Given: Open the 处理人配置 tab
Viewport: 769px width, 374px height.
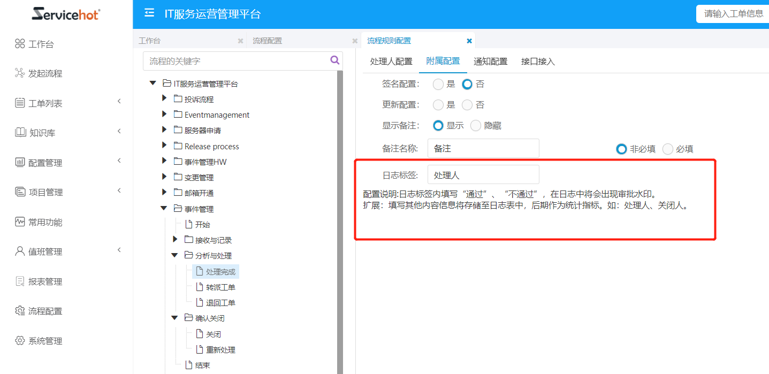Looking at the screenshot, I should (391, 62).
